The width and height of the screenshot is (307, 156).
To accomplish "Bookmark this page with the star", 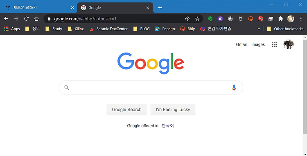I will [197, 19].
